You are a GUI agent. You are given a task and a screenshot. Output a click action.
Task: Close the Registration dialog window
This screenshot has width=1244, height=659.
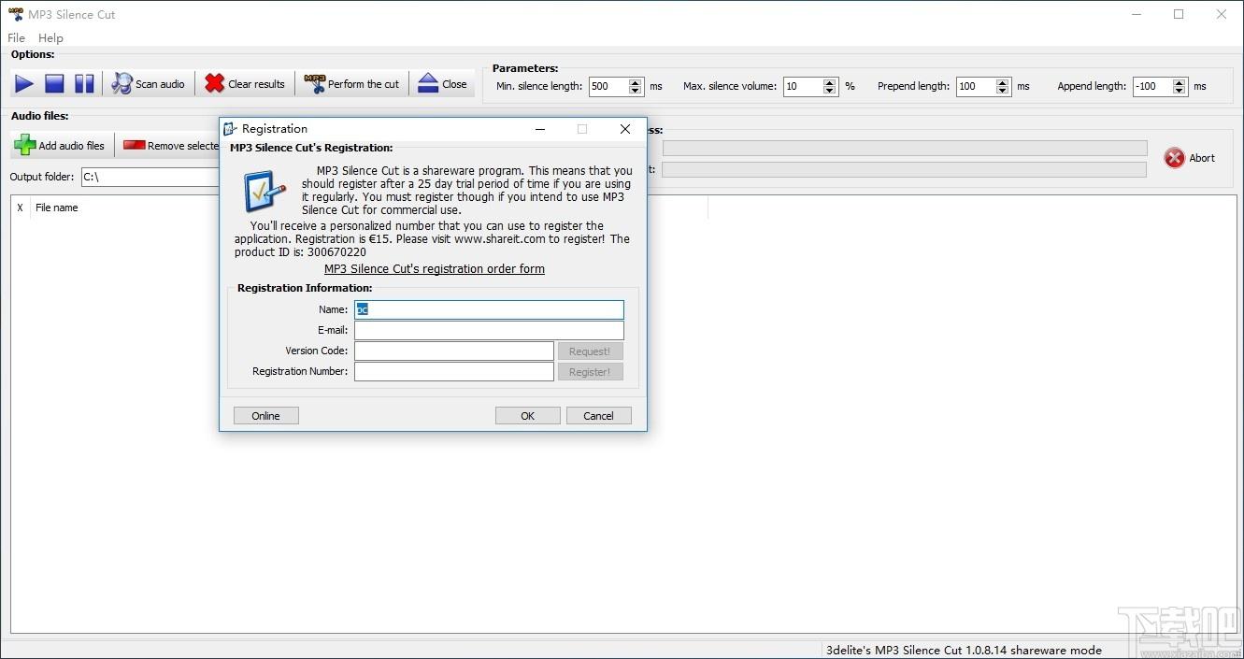[625, 129]
